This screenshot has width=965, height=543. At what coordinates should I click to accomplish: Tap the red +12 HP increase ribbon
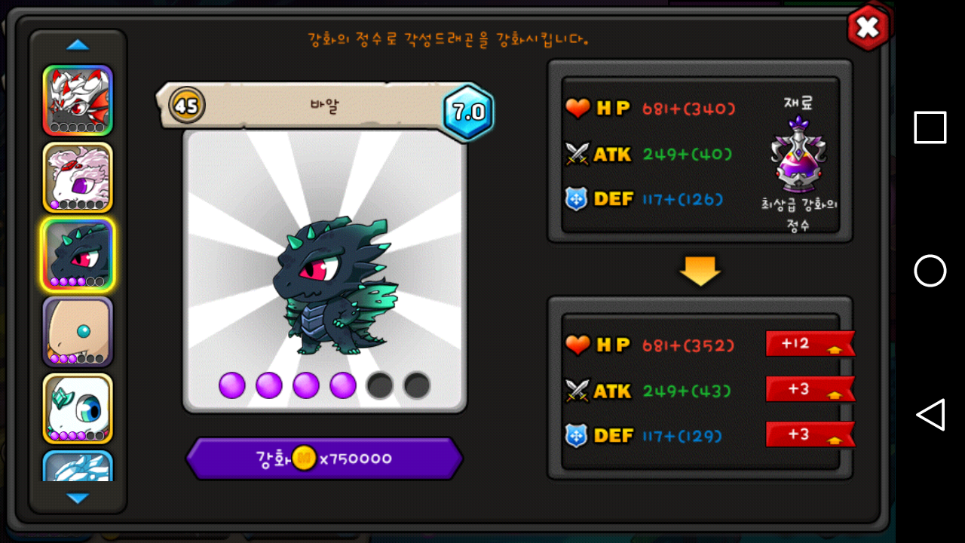point(810,343)
